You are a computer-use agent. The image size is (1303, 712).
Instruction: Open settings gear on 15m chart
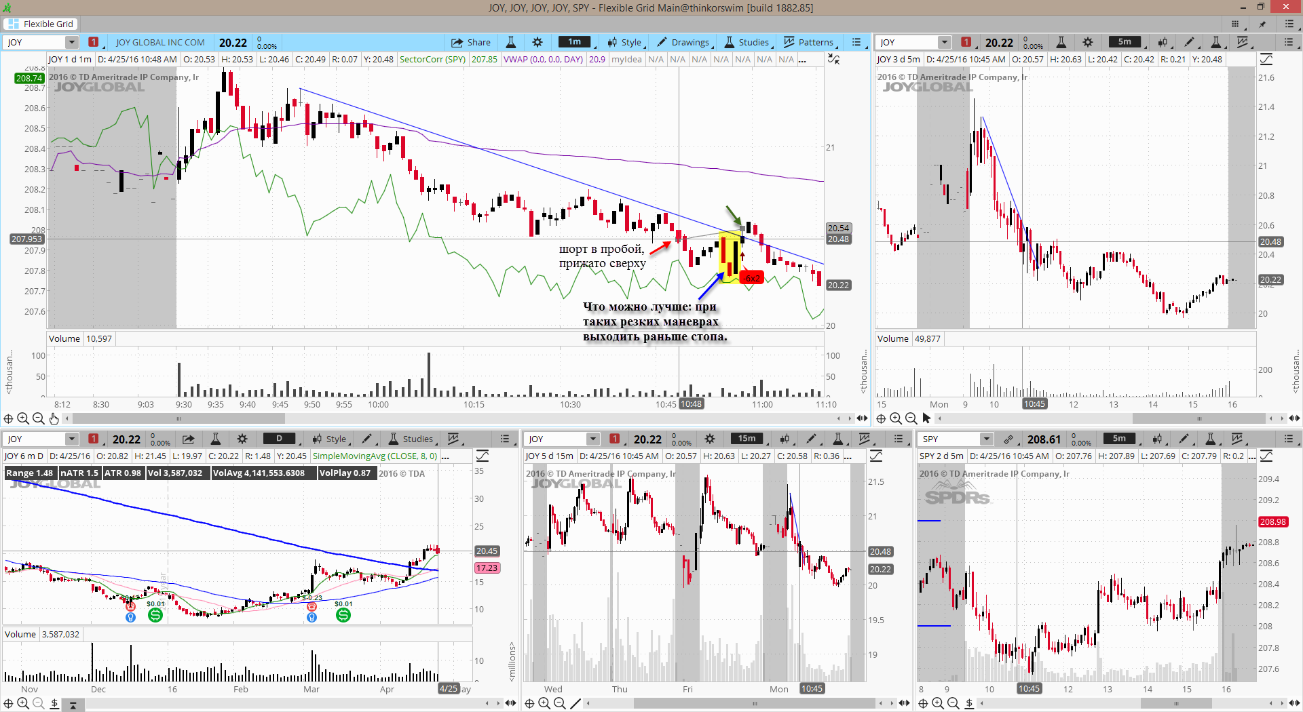tap(710, 439)
